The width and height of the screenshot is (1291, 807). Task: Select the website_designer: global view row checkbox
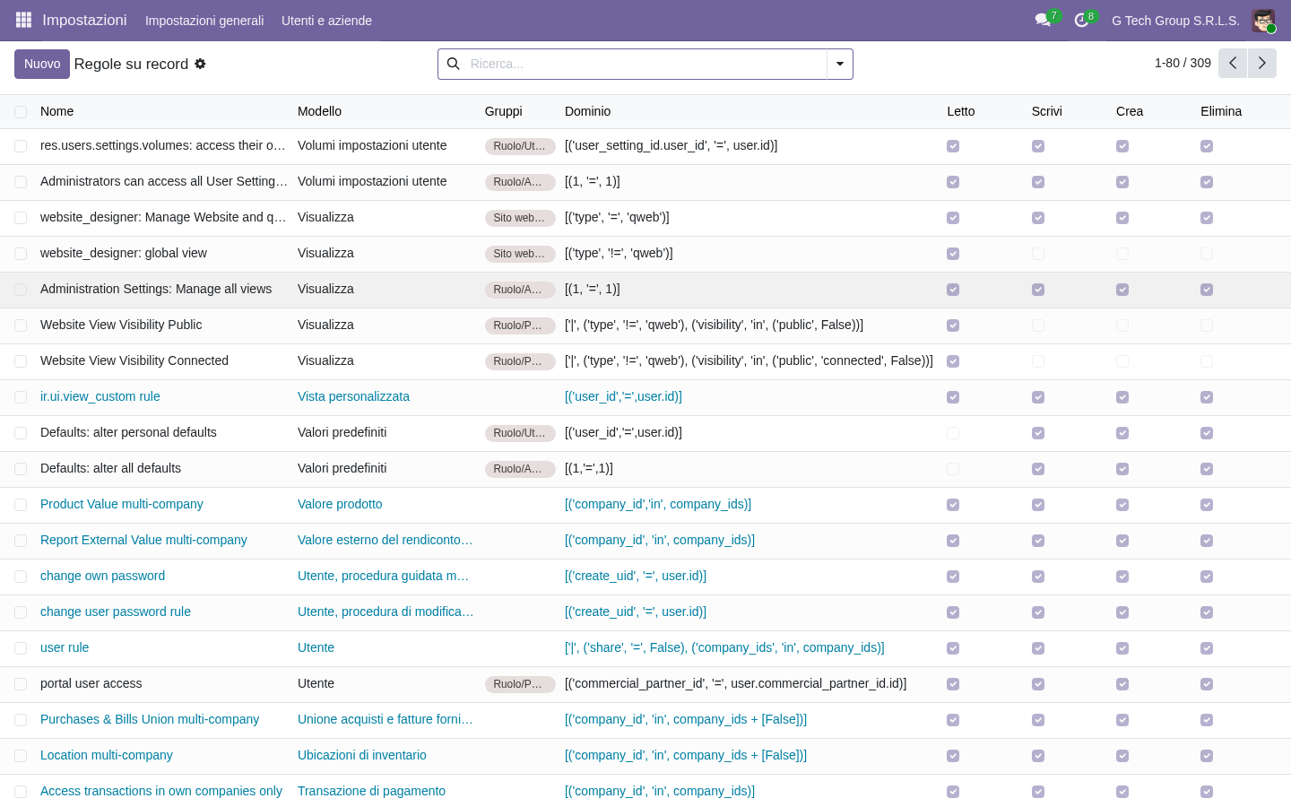click(21, 254)
